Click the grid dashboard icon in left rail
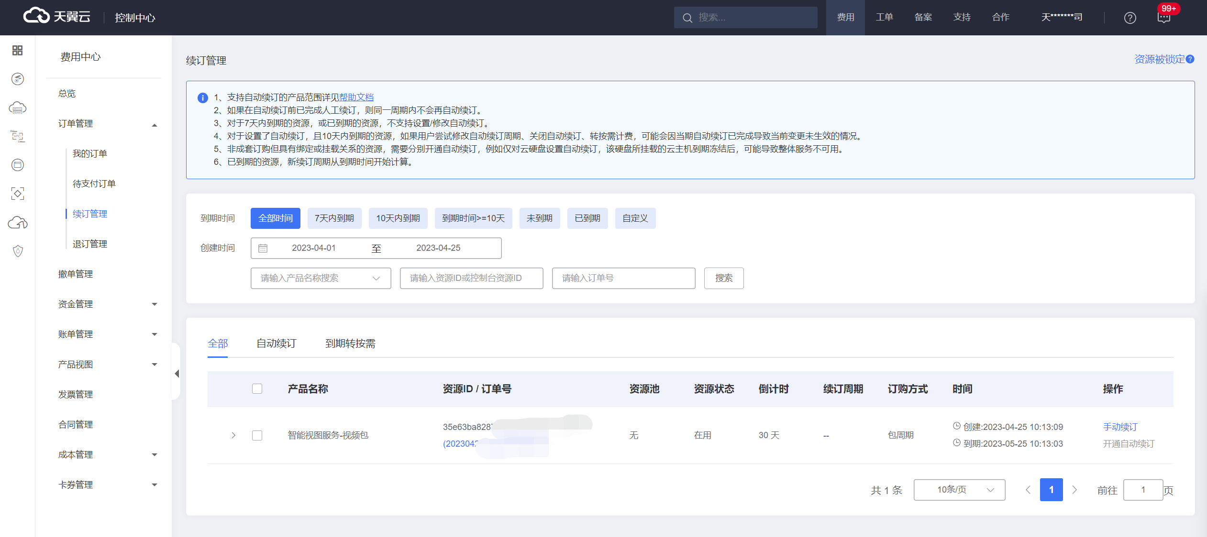1207x537 pixels. coord(18,50)
